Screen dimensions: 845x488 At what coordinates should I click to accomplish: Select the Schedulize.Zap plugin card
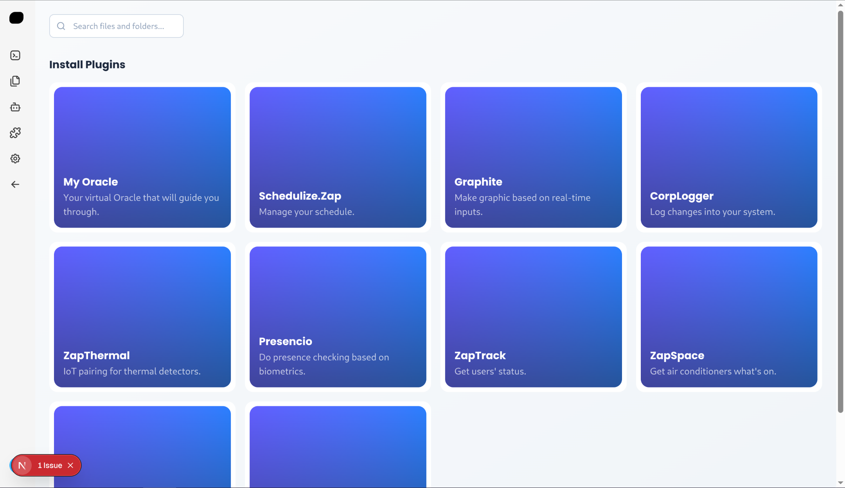tap(338, 157)
